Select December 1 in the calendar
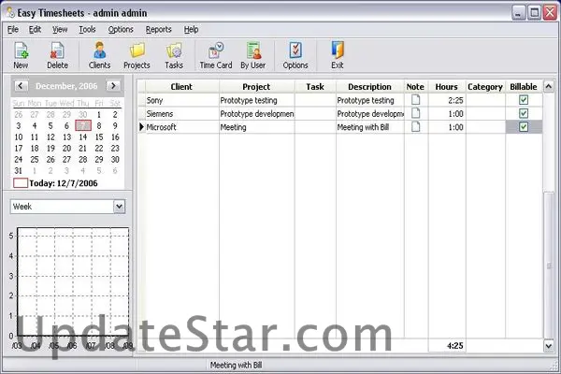 [x=99, y=114]
